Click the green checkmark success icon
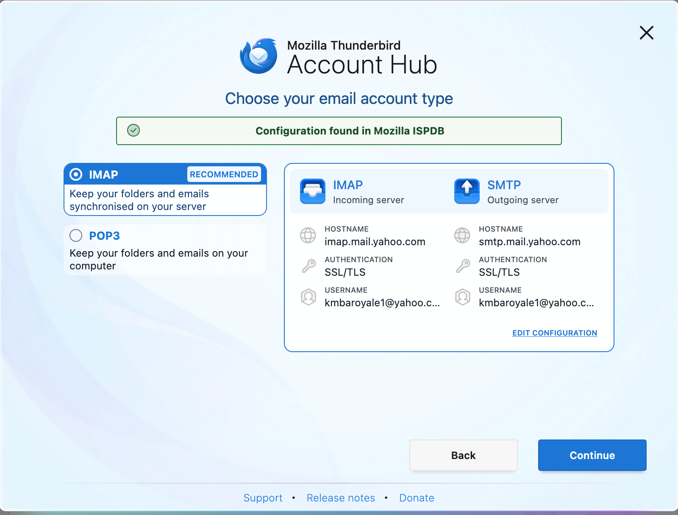Image resolution: width=678 pixels, height=515 pixels. [133, 130]
